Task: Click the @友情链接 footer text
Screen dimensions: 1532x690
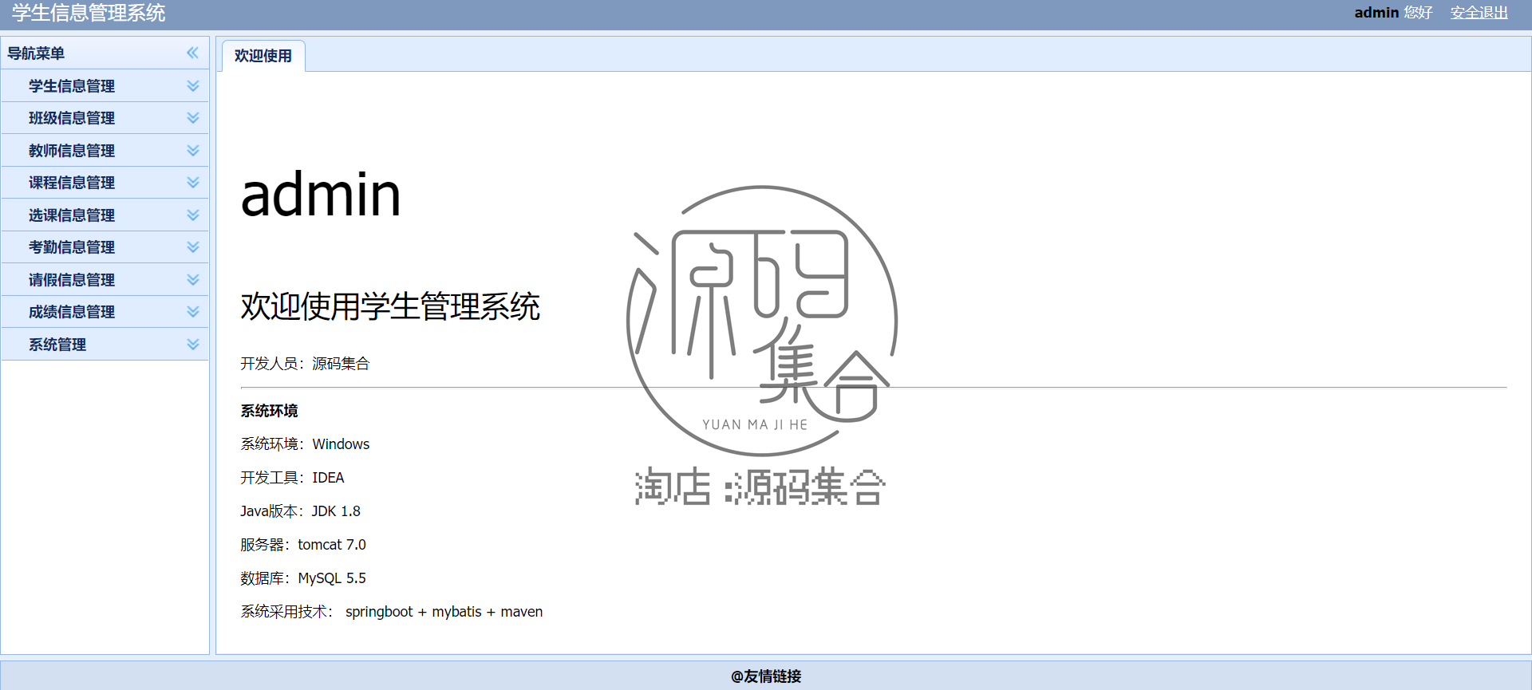Action: tap(766, 676)
